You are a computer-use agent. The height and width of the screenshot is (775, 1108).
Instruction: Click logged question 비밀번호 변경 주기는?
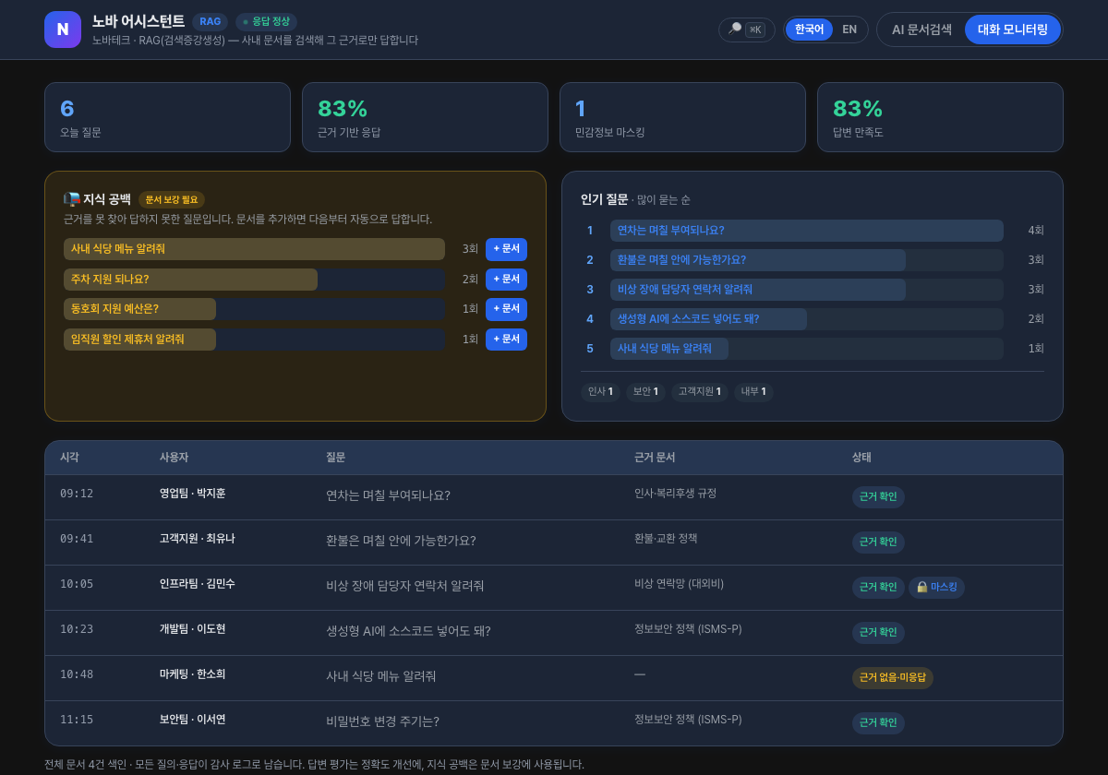coord(382,721)
